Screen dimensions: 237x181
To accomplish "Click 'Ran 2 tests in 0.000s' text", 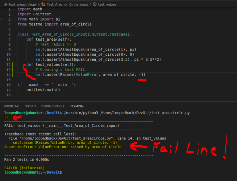I will [27, 159].
